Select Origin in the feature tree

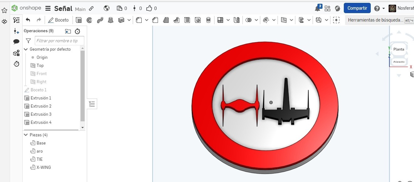point(42,58)
